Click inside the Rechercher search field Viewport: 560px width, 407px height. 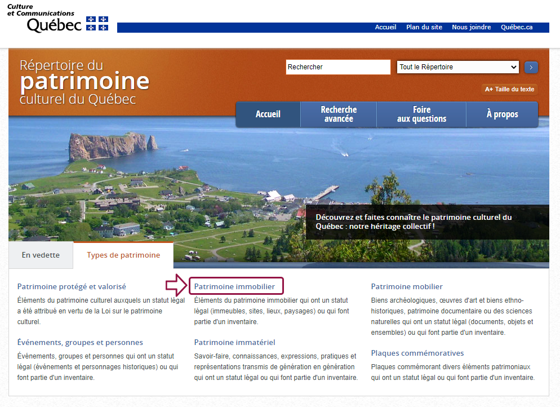pos(337,67)
